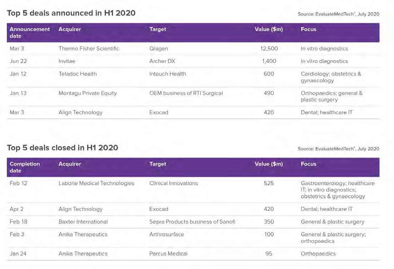394x269 pixels.
Task: Click the source note above the announced deals table
Action: [x=339, y=14]
